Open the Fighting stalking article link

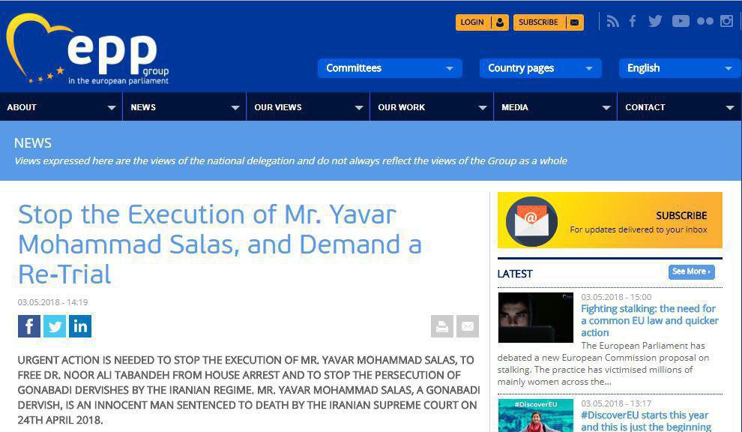click(x=649, y=320)
